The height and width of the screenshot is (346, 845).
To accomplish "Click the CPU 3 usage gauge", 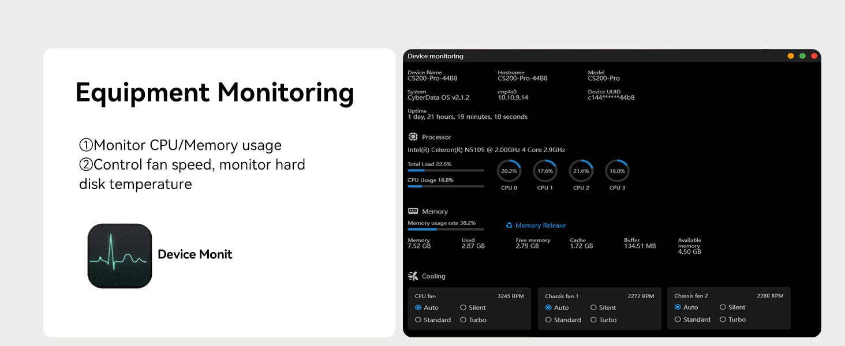I will coord(617,171).
